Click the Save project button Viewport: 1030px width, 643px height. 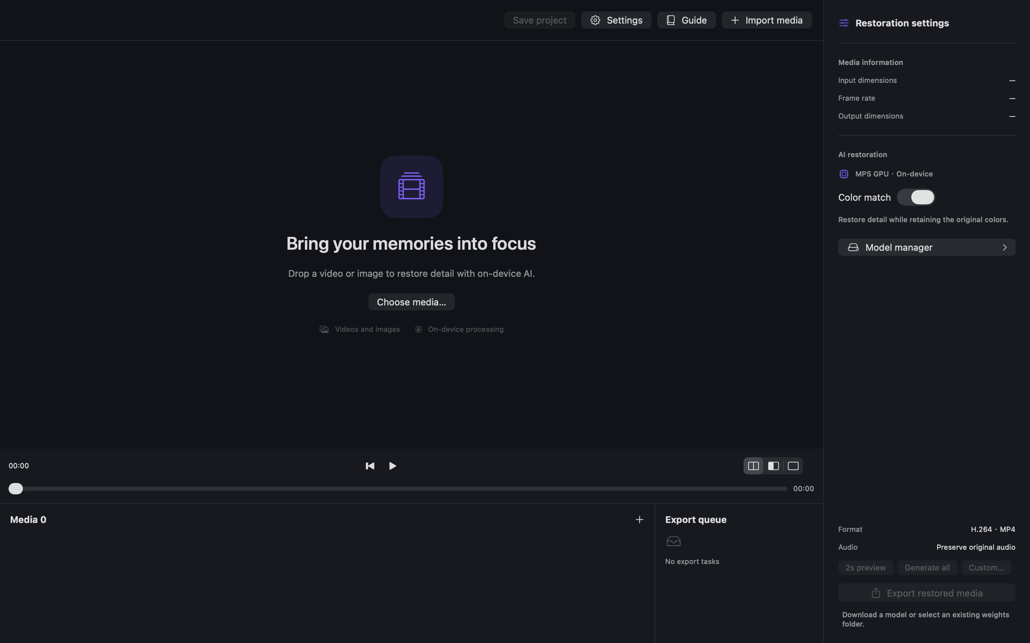tap(539, 20)
